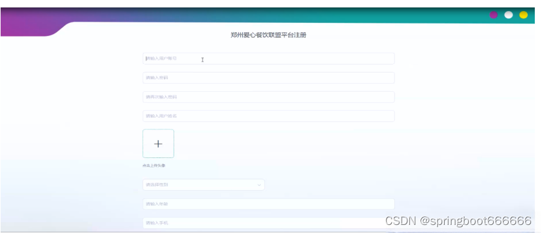
Task: Click the 请输入用户账号 account field
Action: pos(268,58)
